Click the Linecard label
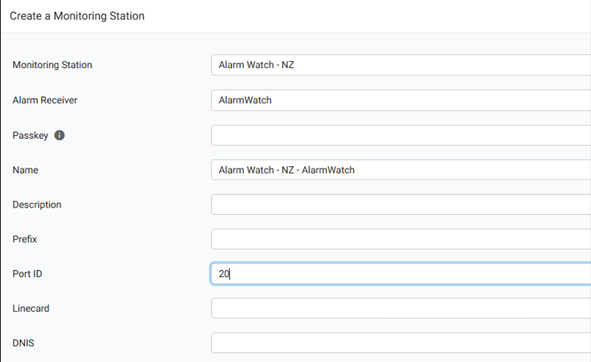Screen dimensions: 591x362 31,309
